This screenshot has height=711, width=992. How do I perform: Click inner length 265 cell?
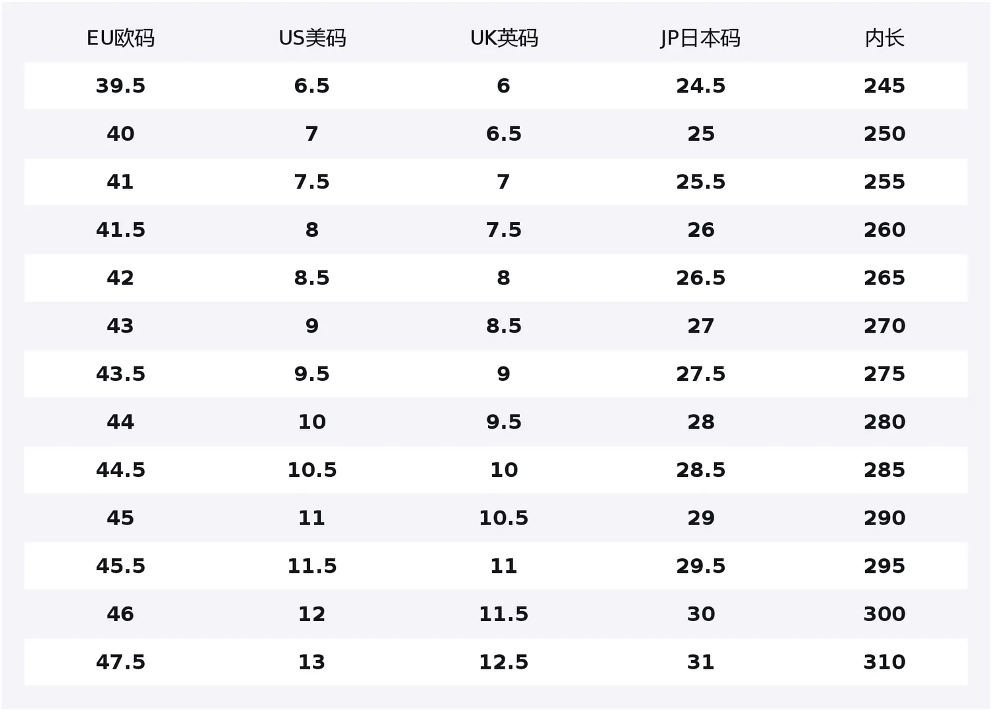(884, 278)
